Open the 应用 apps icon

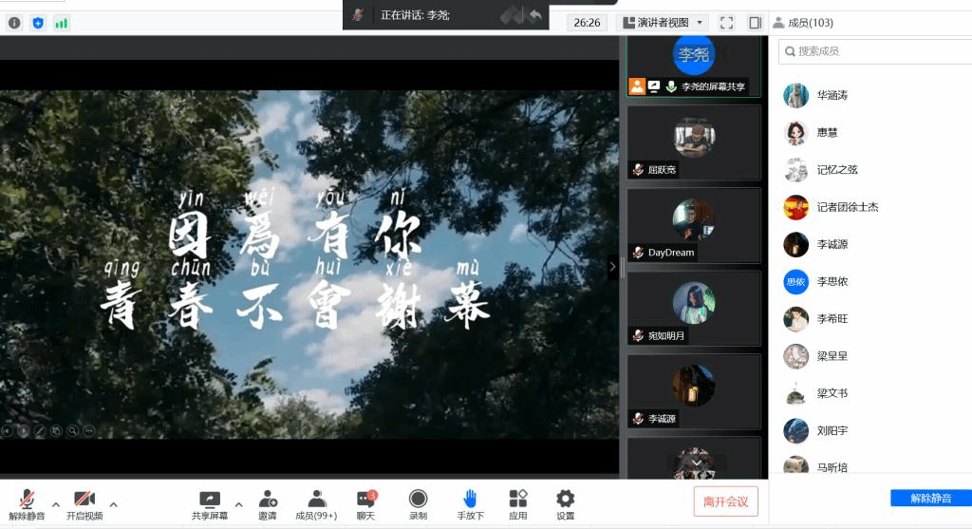pos(517,503)
